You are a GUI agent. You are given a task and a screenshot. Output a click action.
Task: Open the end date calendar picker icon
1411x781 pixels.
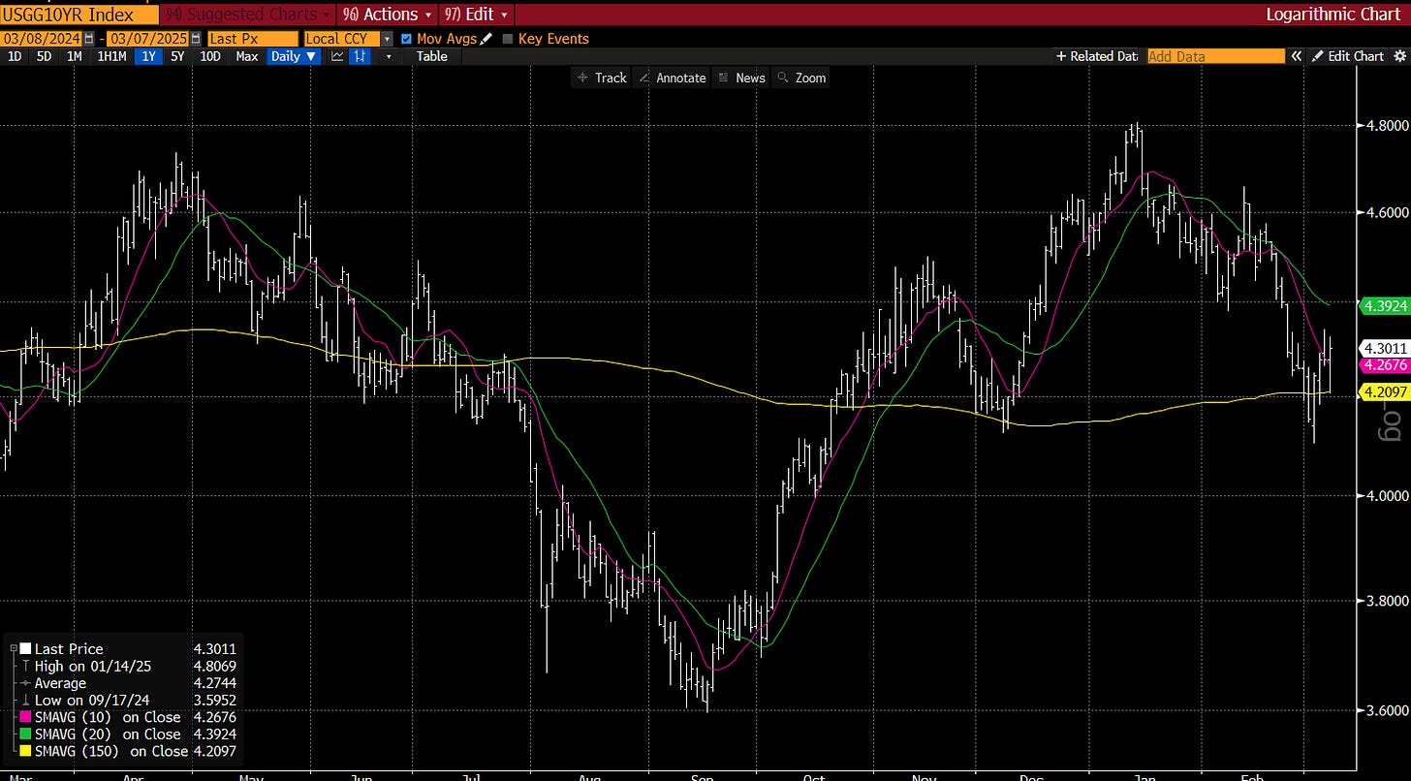(x=198, y=39)
